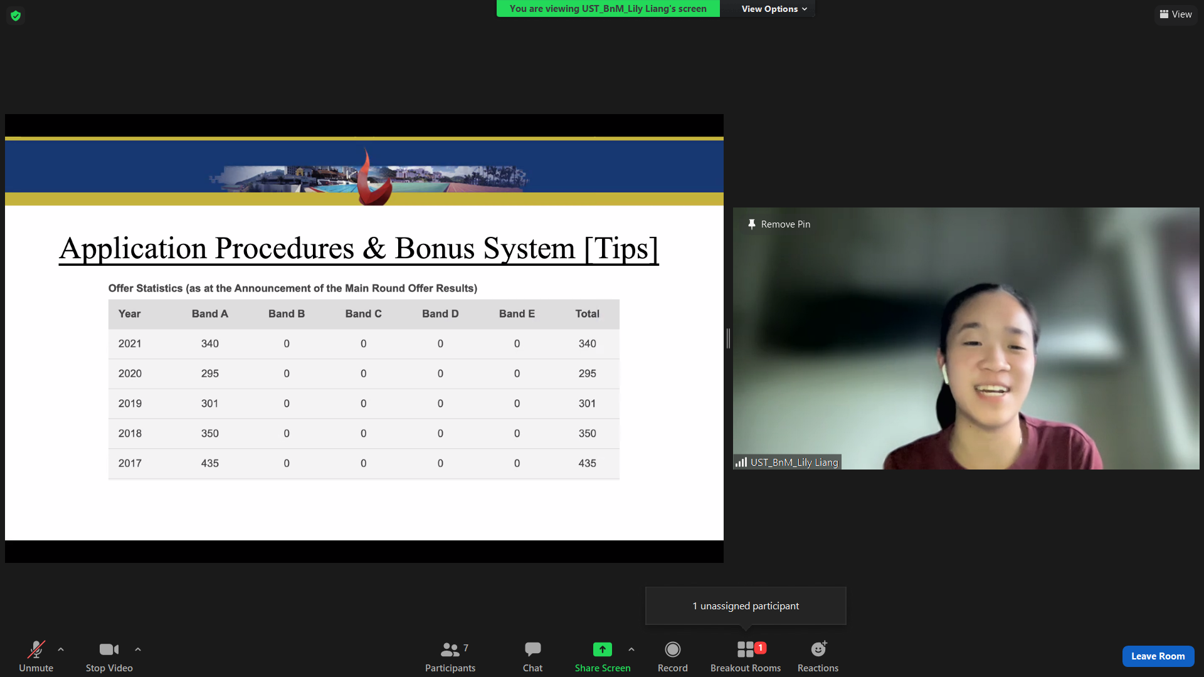Click the divider handle between slide and video

[x=728, y=338]
